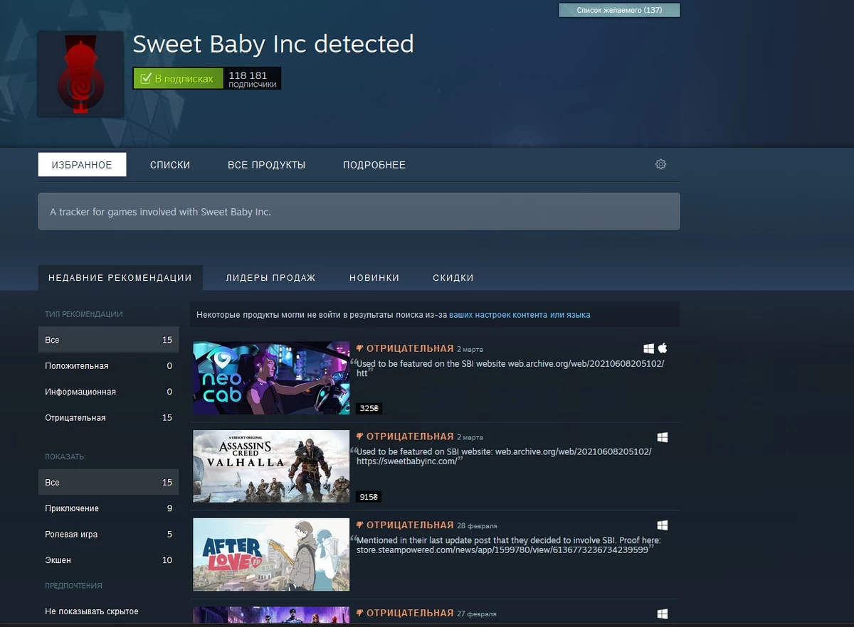
Task: Click thumbs-down icon on Afterlove EP review
Action: (360, 525)
